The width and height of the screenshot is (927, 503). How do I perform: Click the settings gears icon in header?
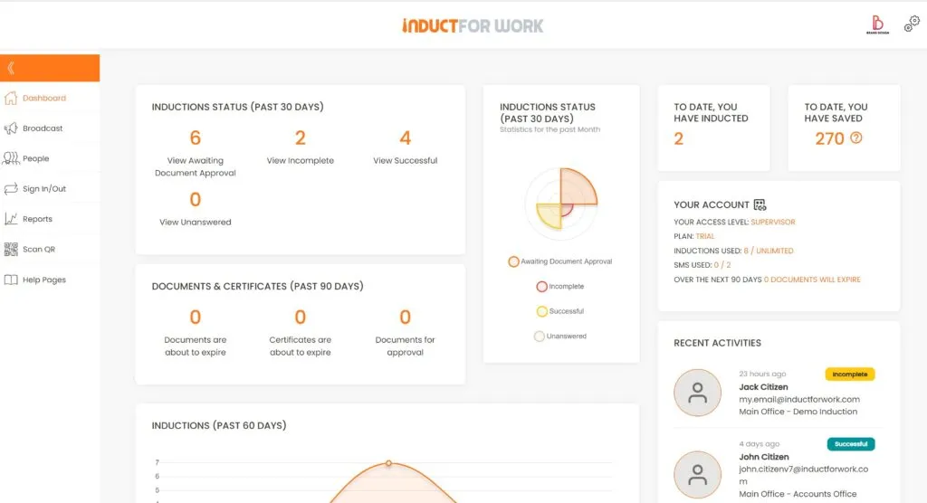pos(912,24)
